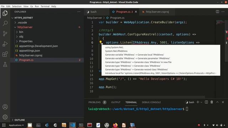The height and width of the screenshot is (128, 228).
Task: Open the View menu
Action: 26,6
